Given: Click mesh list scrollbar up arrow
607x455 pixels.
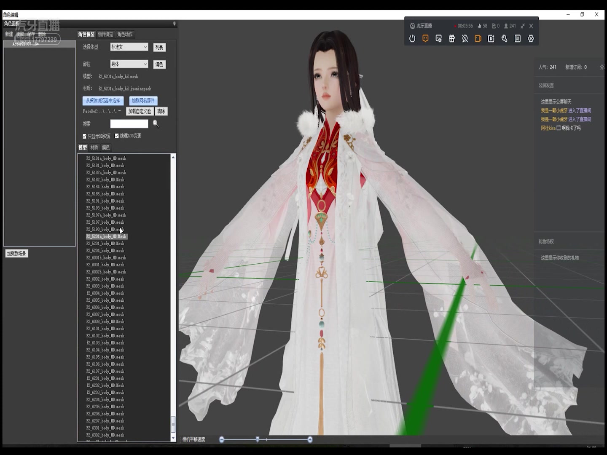Looking at the screenshot, I should pyautogui.click(x=173, y=157).
